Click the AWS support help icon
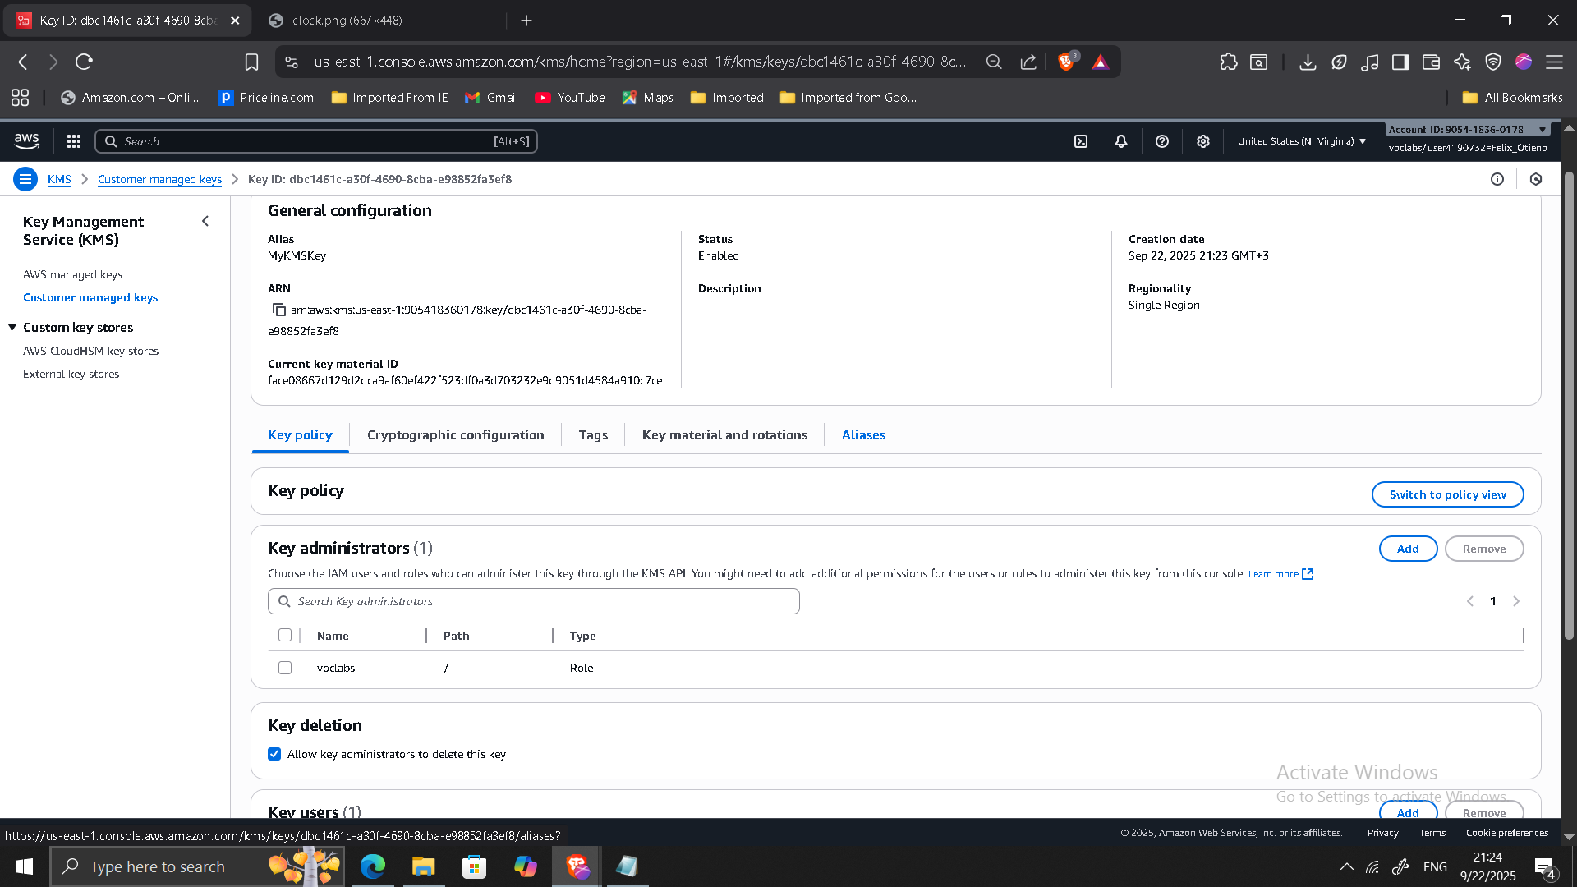Image resolution: width=1577 pixels, height=887 pixels. (1162, 141)
